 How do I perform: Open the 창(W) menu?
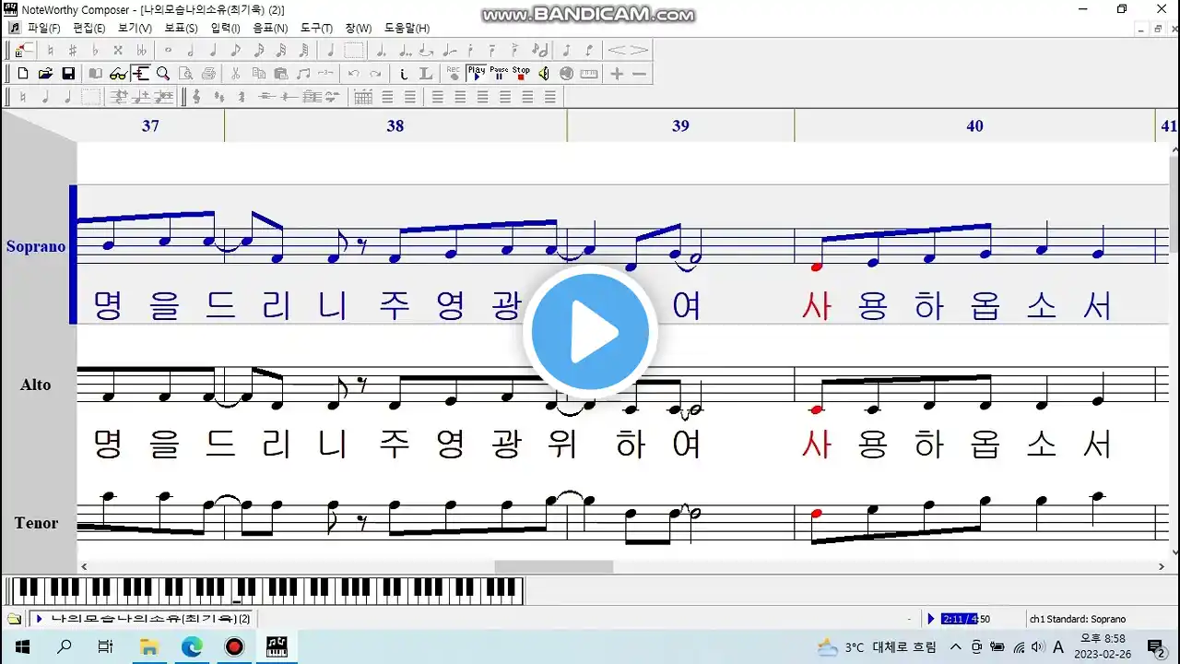[359, 28]
